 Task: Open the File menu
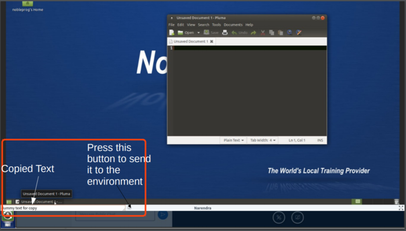[x=172, y=25]
